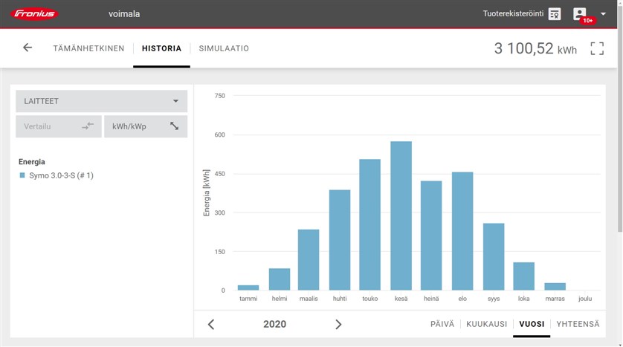Screen dimensions: 623x347
Task: Select the PÄIVÄ time range
Action: coord(442,324)
